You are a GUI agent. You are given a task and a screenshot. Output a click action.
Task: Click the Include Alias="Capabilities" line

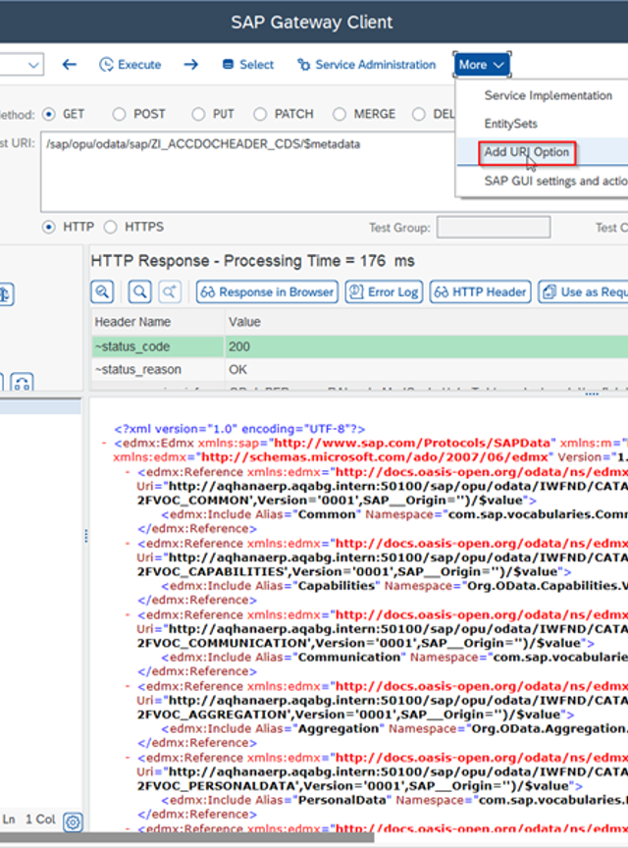pyautogui.click(x=394, y=586)
